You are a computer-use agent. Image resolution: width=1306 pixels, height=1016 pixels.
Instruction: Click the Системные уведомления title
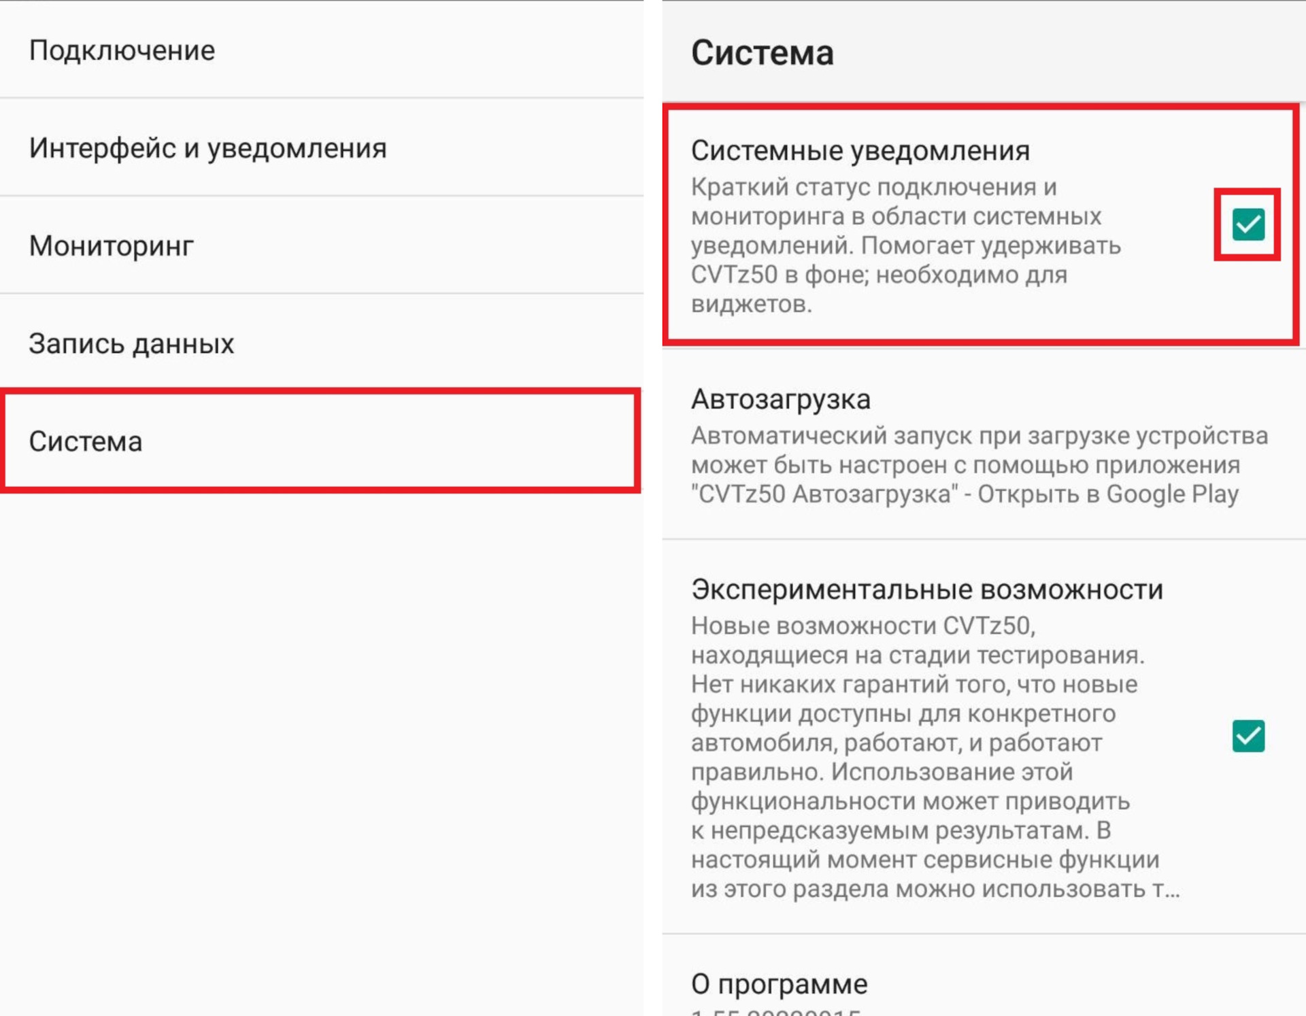[x=860, y=151]
